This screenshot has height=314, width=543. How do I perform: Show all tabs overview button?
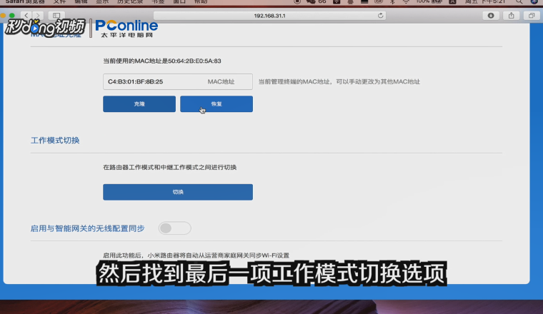click(532, 16)
